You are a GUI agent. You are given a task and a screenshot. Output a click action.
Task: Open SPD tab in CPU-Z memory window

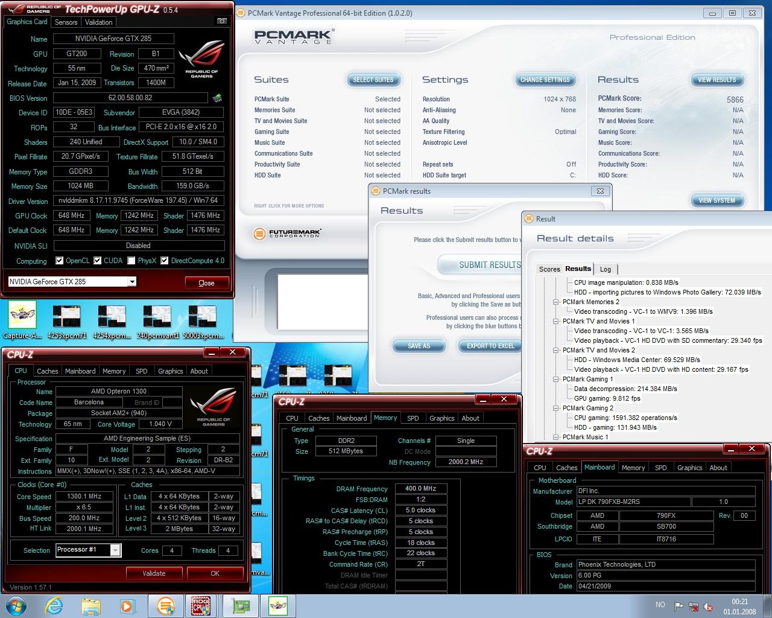click(413, 418)
